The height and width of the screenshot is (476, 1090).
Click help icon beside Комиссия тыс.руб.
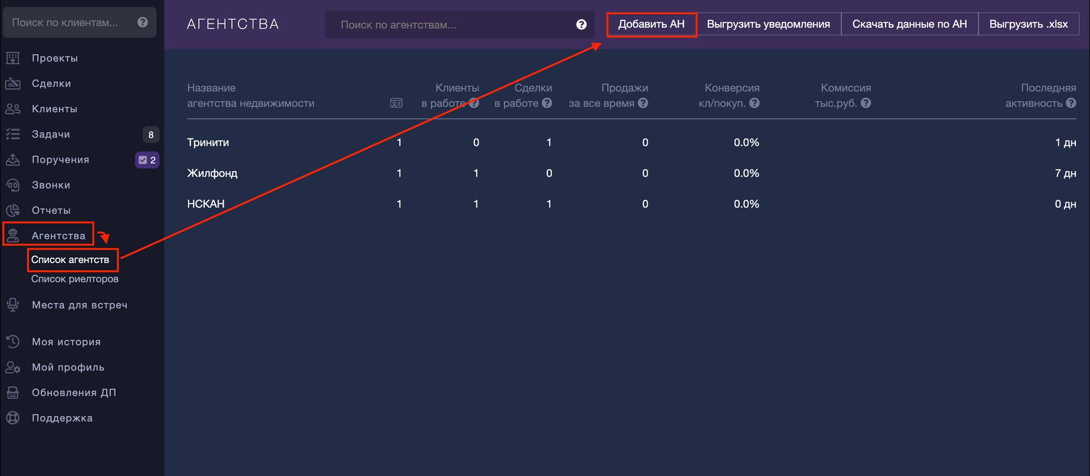click(866, 103)
